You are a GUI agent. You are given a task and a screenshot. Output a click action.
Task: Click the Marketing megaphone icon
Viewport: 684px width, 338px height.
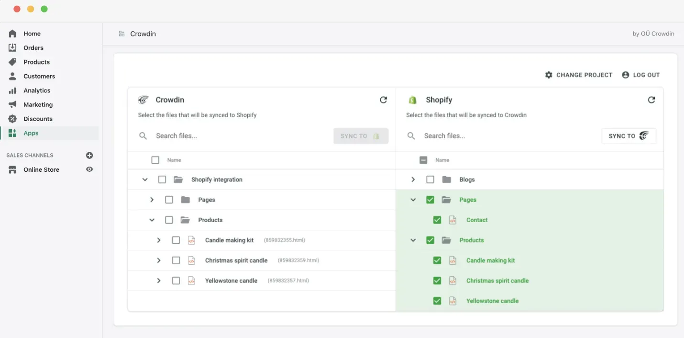pyautogui.click(x=12, y=104)
